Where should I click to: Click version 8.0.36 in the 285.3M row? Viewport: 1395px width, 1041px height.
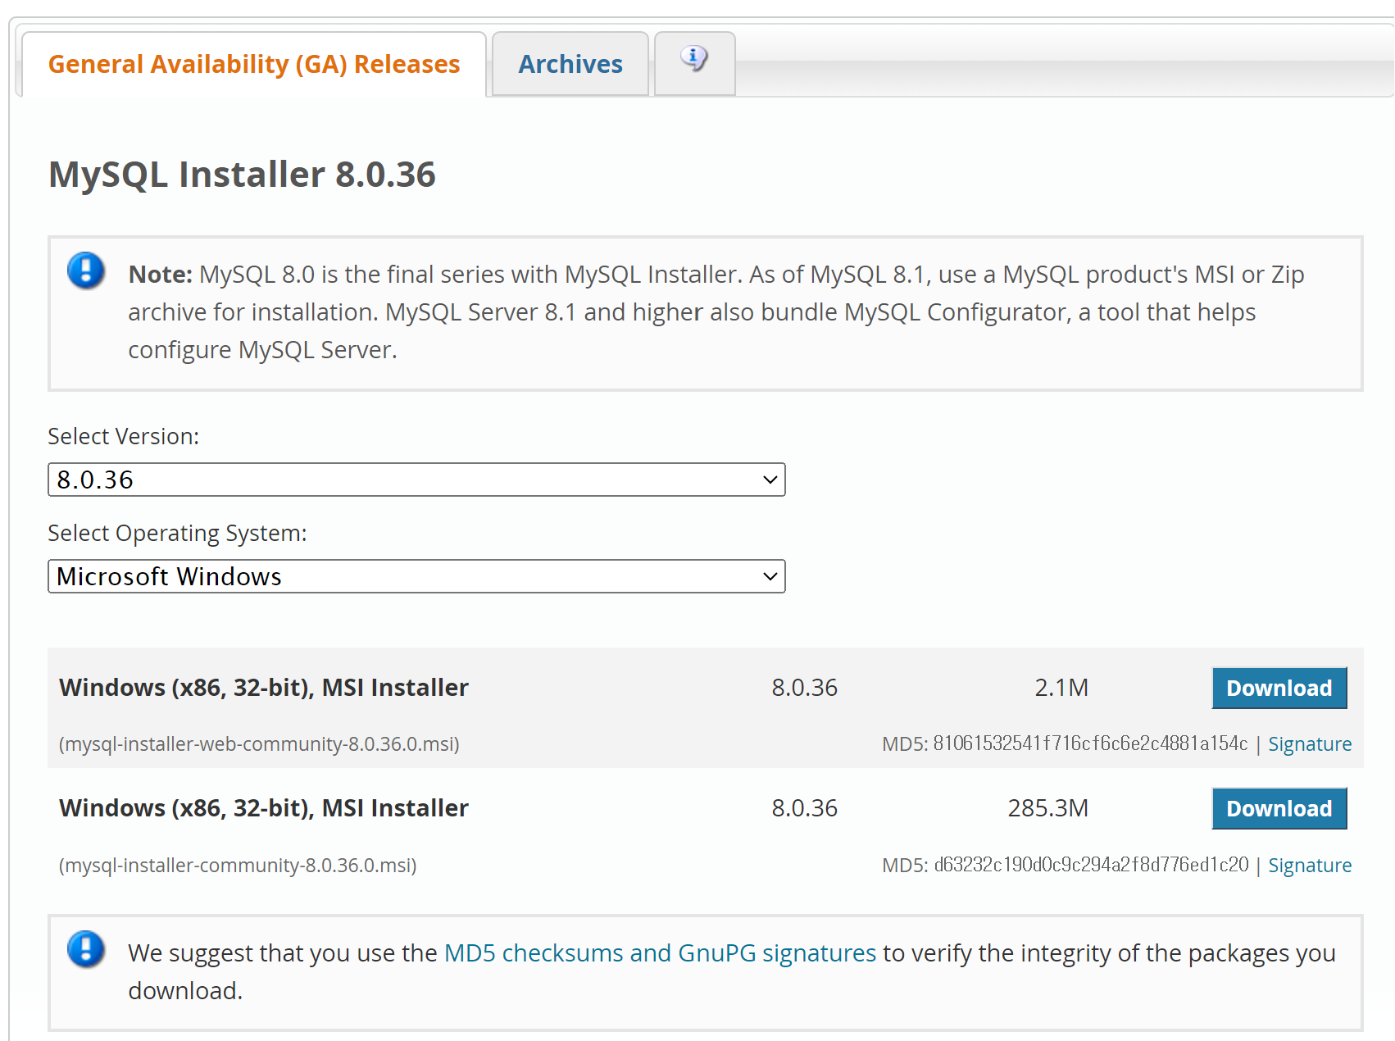coord(804,808)
